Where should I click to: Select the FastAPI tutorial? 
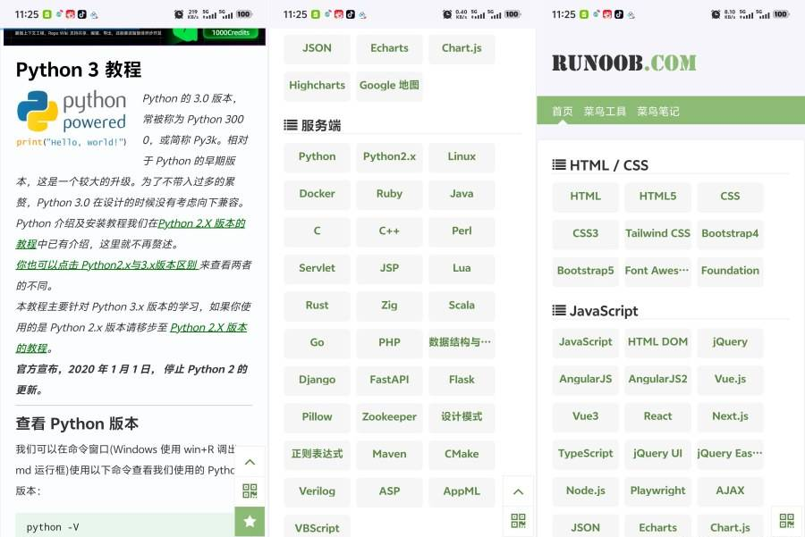(x=389, y=380)
